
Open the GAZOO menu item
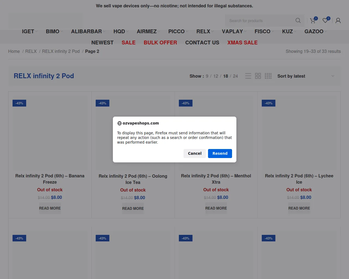[314, 31]
